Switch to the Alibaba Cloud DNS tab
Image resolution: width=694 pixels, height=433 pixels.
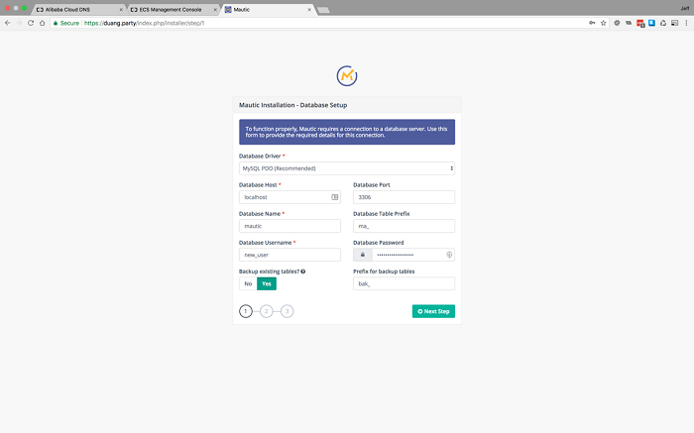pyautogui.click(x=77, y=10)
